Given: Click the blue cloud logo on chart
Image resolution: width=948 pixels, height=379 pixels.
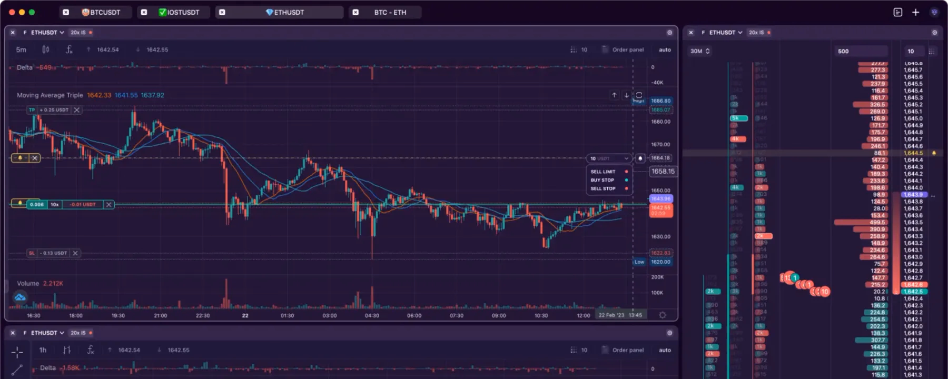Looking at the screenshot, I should tap(20, 297).
